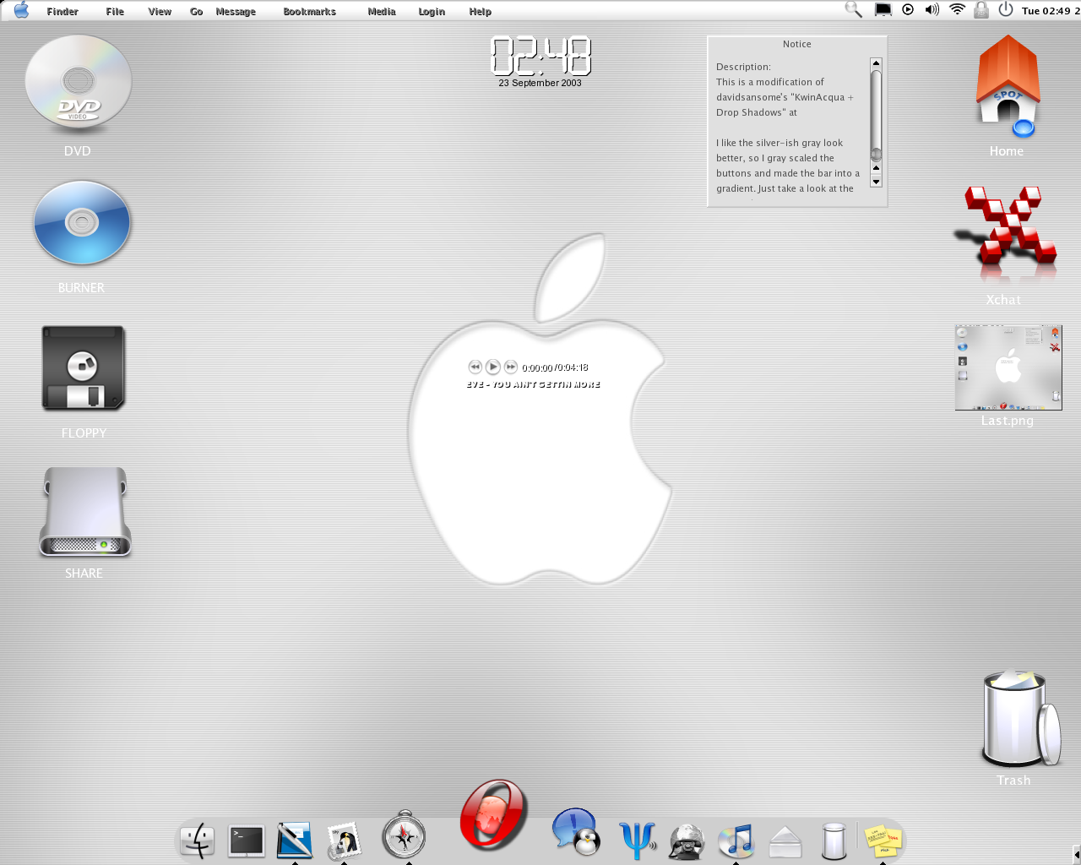Launch the terminal from the dock
This screenshot has height=865, width=1081.
[x=247, y=841]
